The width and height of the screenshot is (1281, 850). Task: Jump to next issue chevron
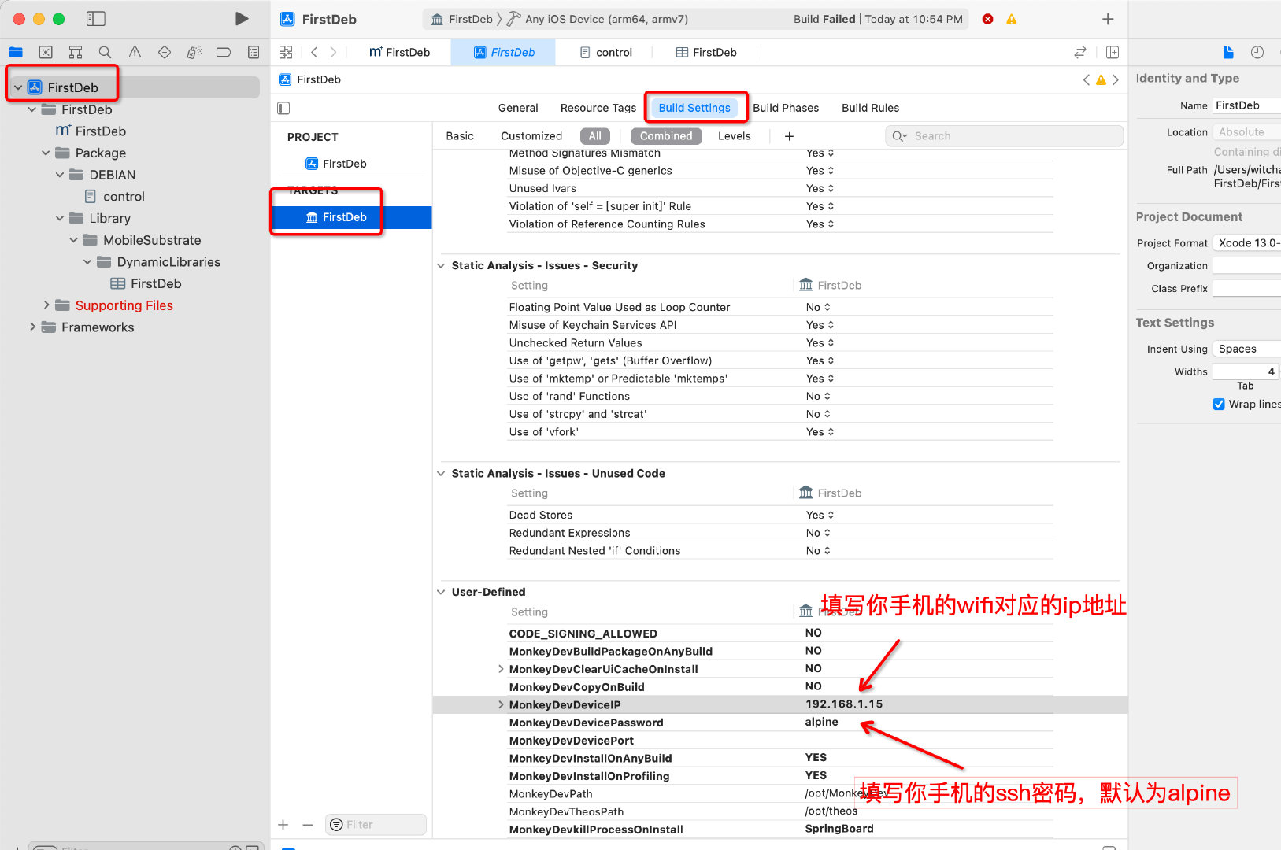[x=1115, y=79]
